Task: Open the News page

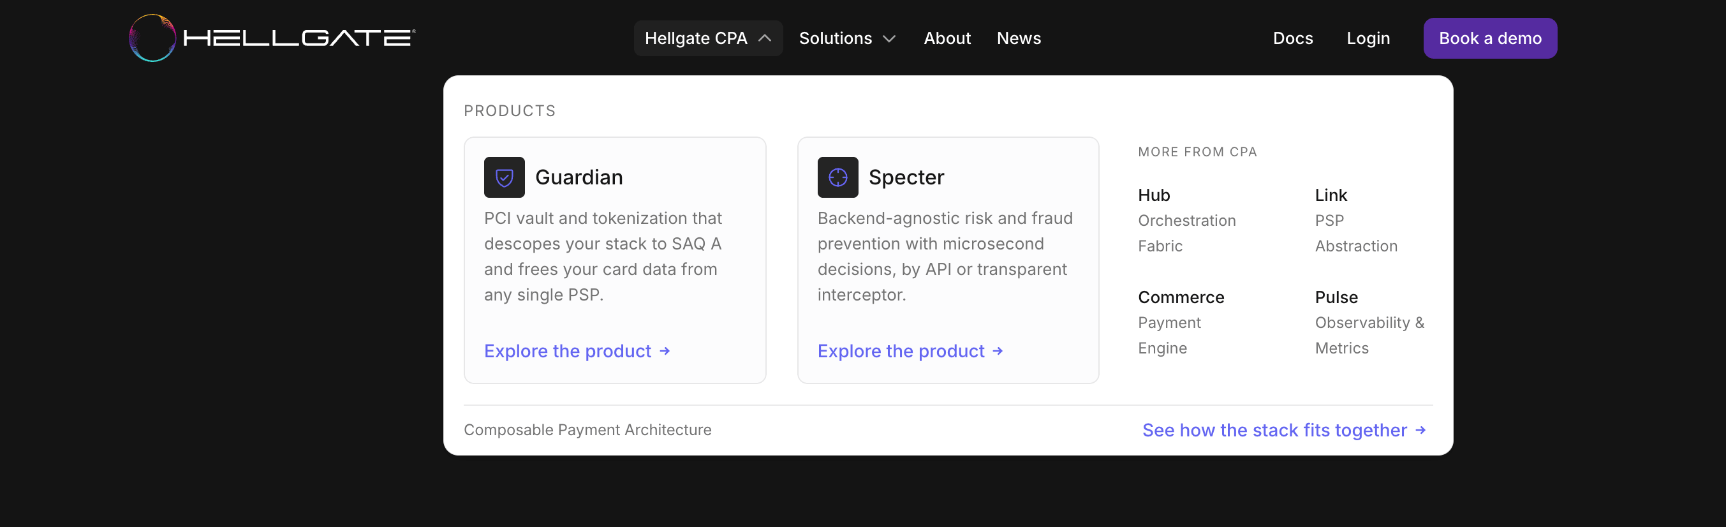Action: click(x=1019, y=38)
